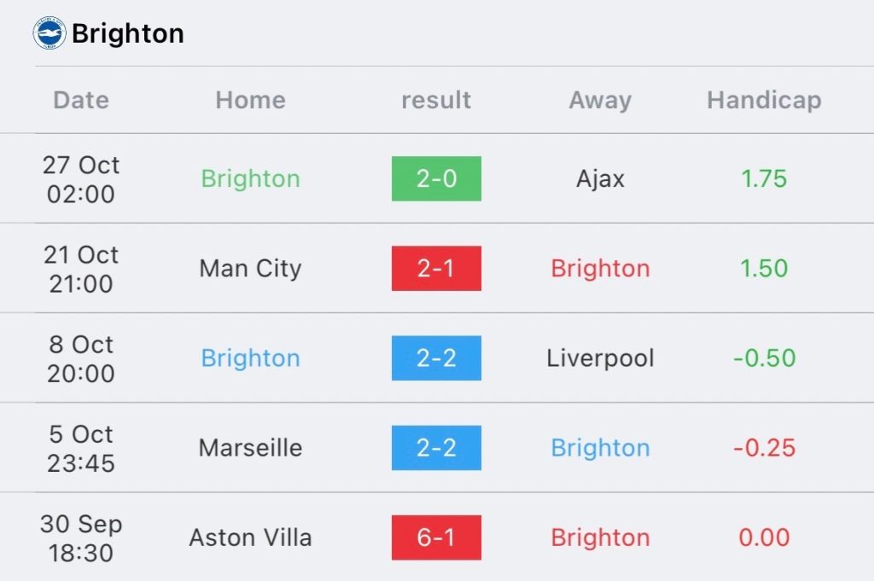
Task: Select Aston Villa home team
Action: (x=250, y=537)
